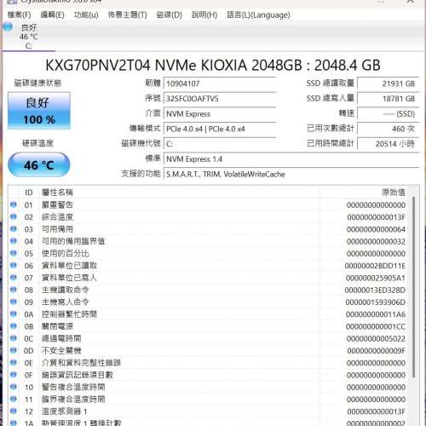Click the blue disk status orb at top

point(8,27)
